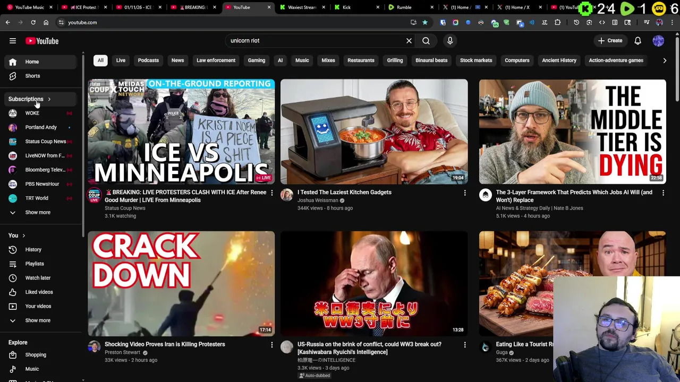Open Your videos
The image size is (680, 382).
point(40,306)
